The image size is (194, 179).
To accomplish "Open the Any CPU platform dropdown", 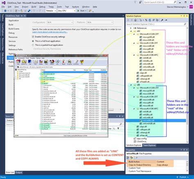I will click(x=67, y=11).
